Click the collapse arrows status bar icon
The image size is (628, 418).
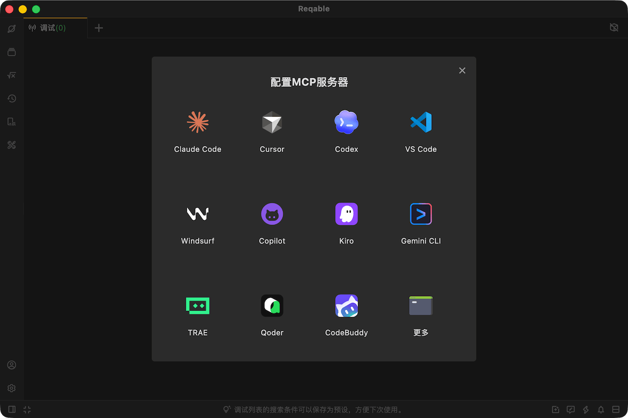(x=27, y=410)
